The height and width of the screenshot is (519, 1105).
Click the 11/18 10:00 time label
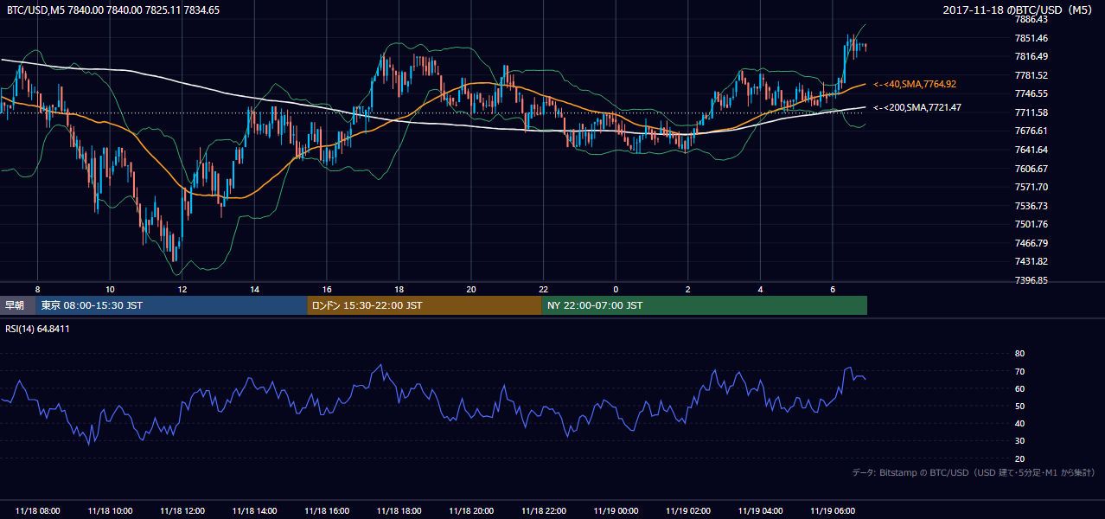point(109,511)
